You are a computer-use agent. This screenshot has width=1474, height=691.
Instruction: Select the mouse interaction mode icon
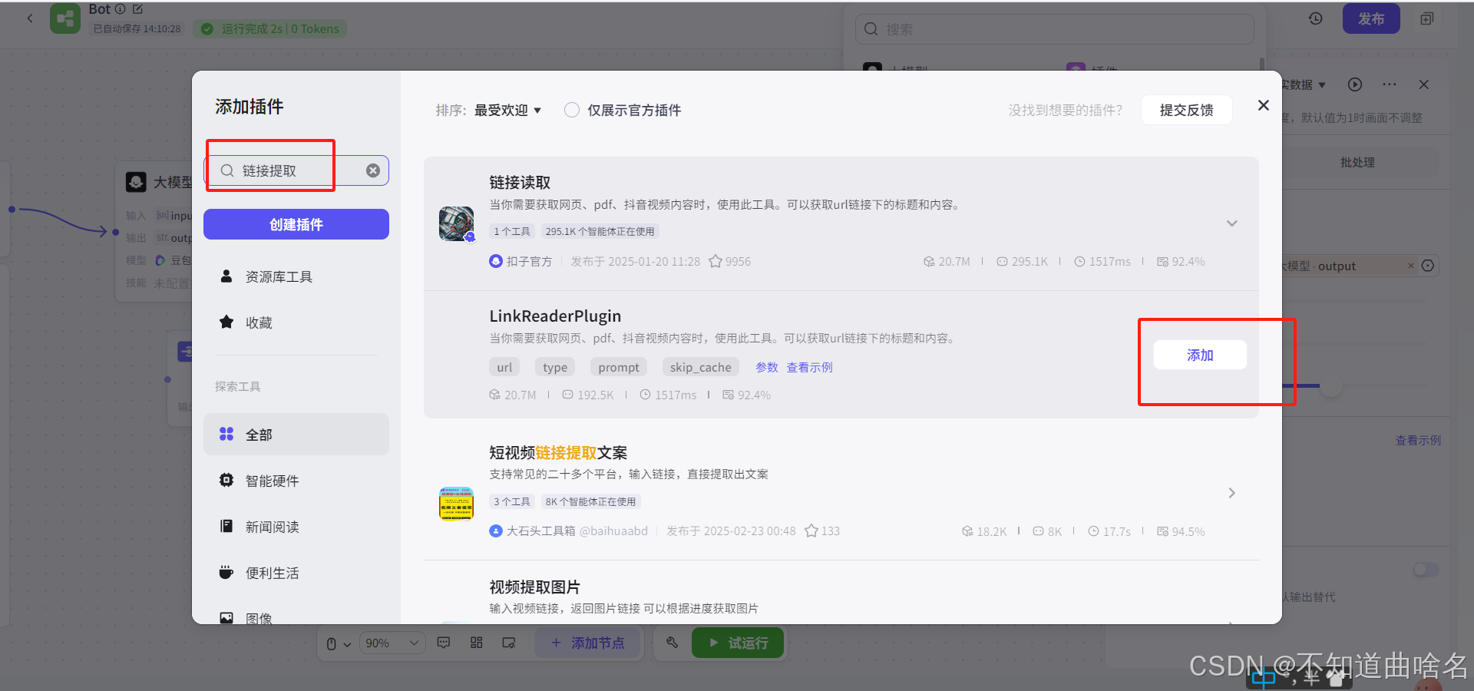click(332, 643)
